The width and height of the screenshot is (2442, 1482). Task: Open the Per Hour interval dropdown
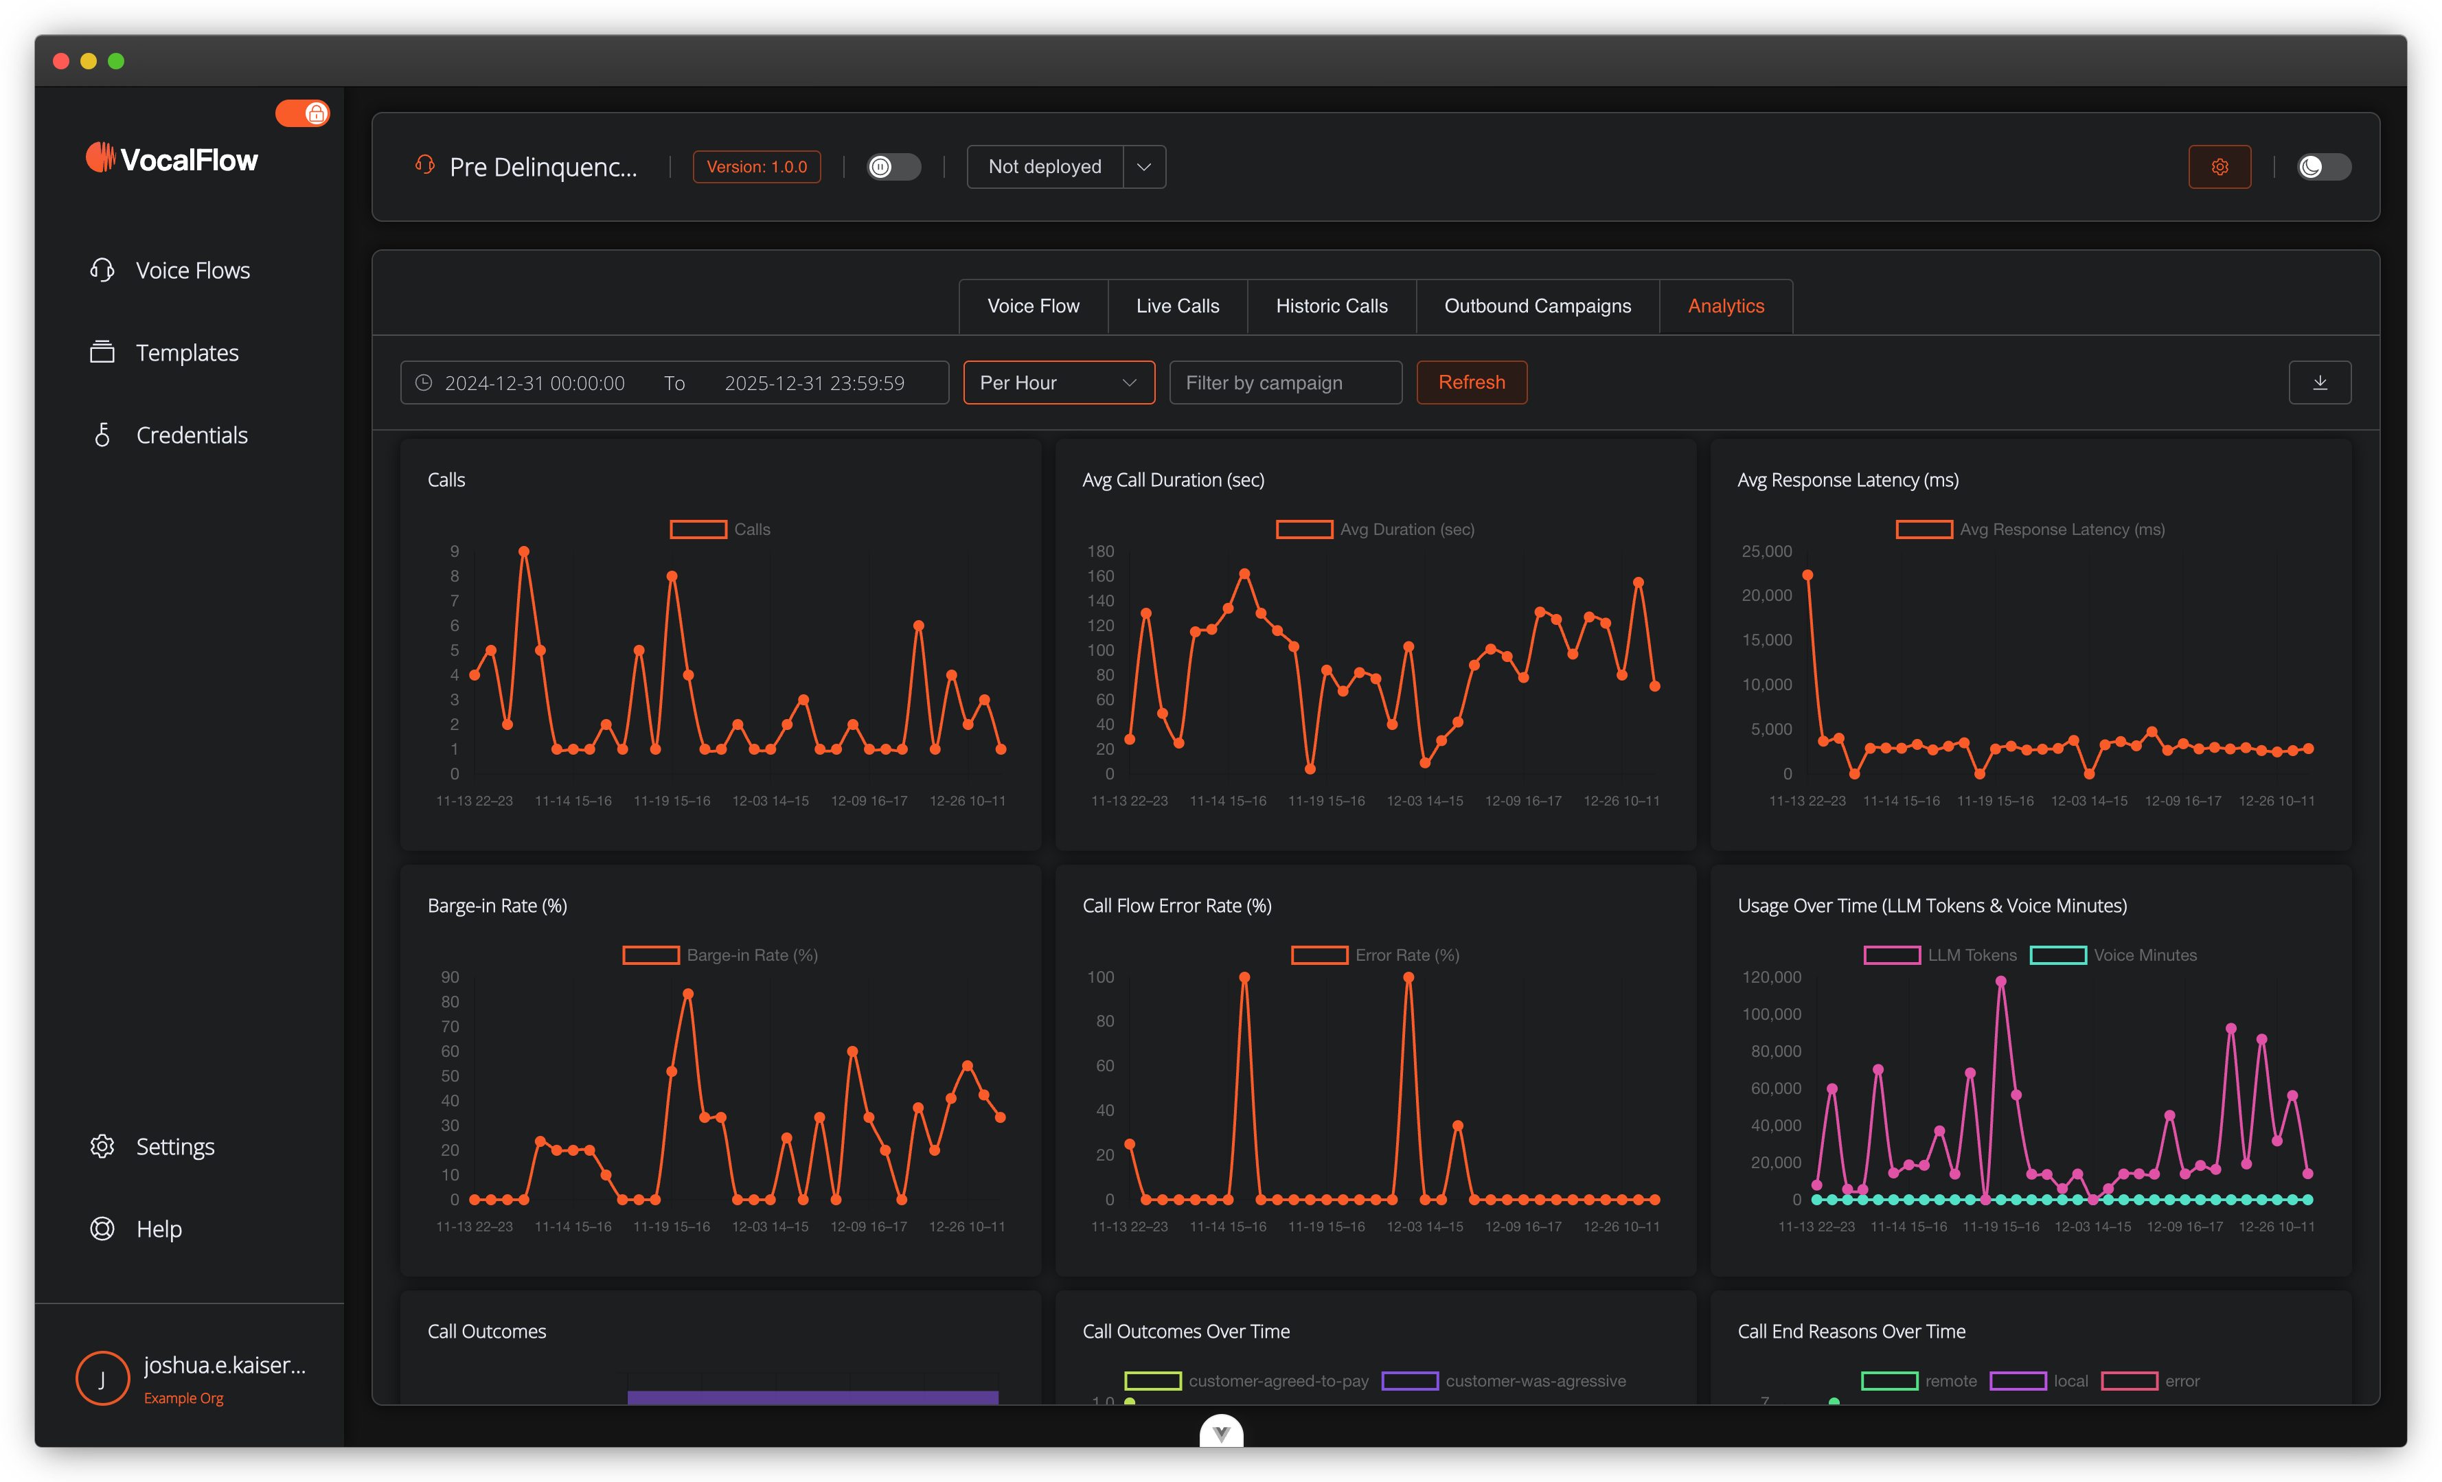(1058, 382)
